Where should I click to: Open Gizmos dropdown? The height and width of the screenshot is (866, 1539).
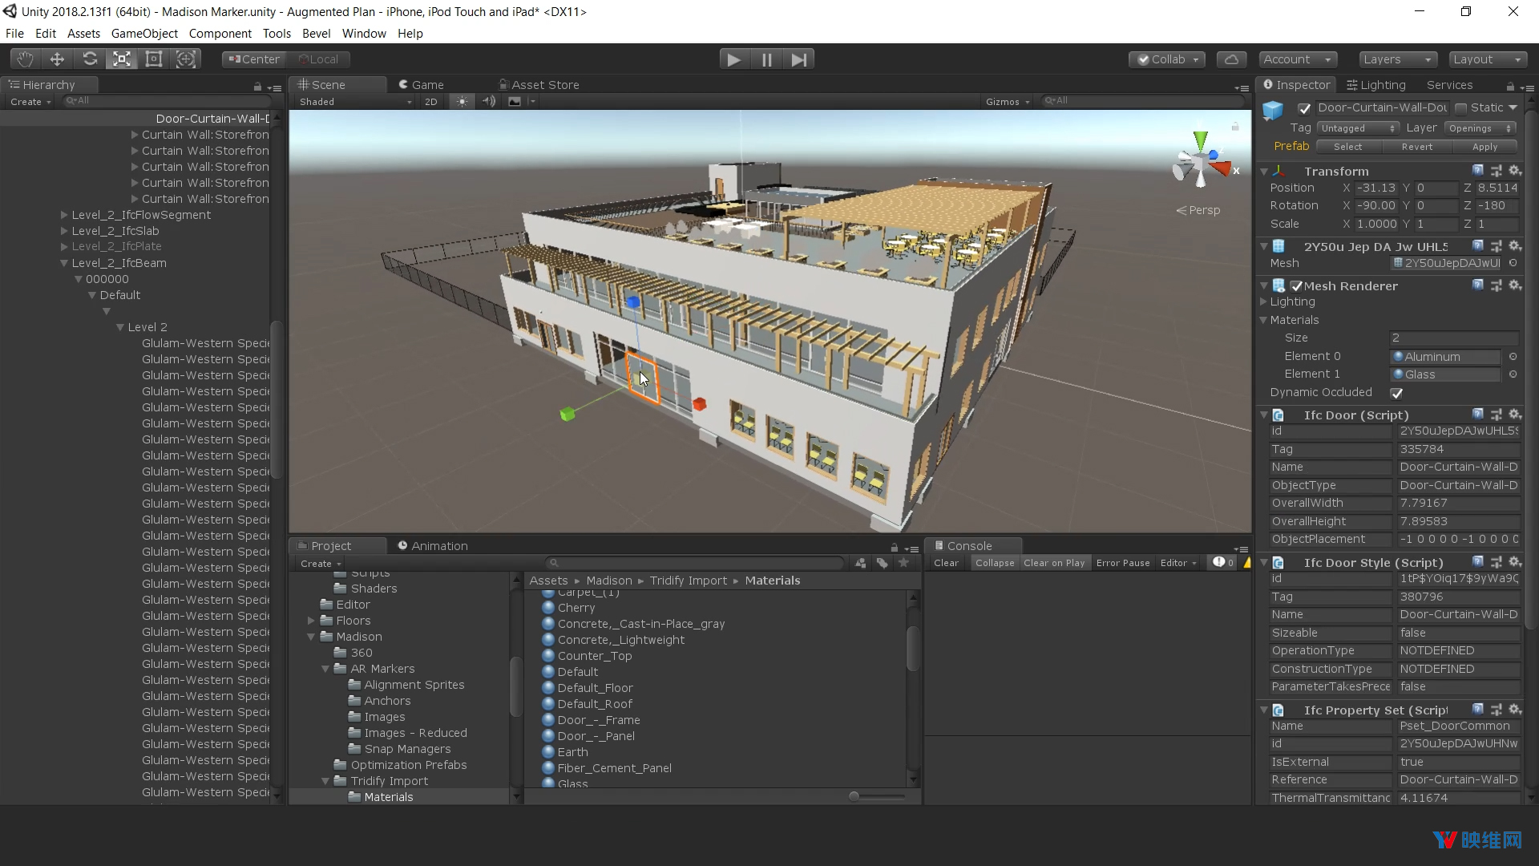[1008, 102]
